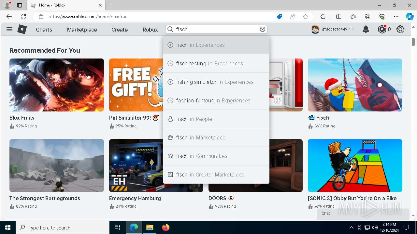Open Split screen in Edge
The image size is (417, 234).
pos(338,17)
